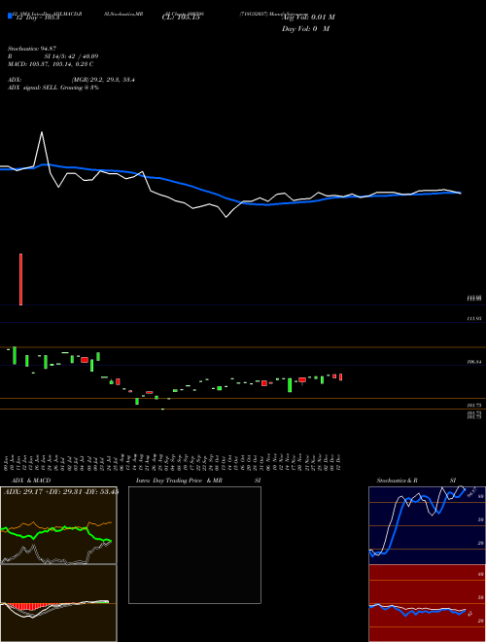The height and width of the screenshot is (642, 486).
Task: Click the blue 12 Day SMA legend square
Action: [x=10, y=16]
